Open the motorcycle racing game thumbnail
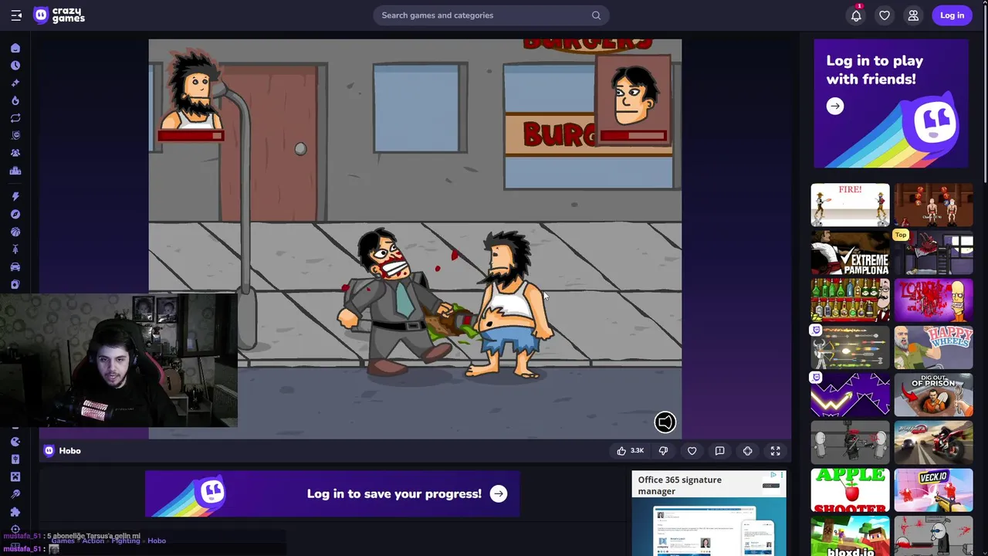 pos(933,442)
